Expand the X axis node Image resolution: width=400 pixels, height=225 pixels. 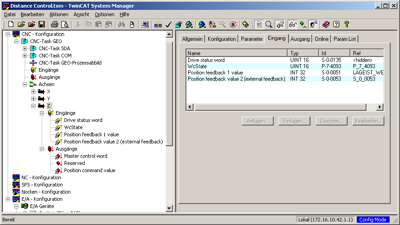tap(34, 91)
